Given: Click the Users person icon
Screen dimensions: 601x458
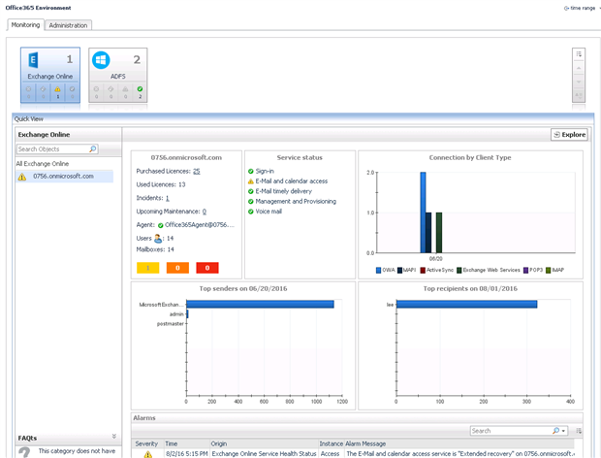Looking at the screenshot, I should pyautogui.click(x=158, y=239).
